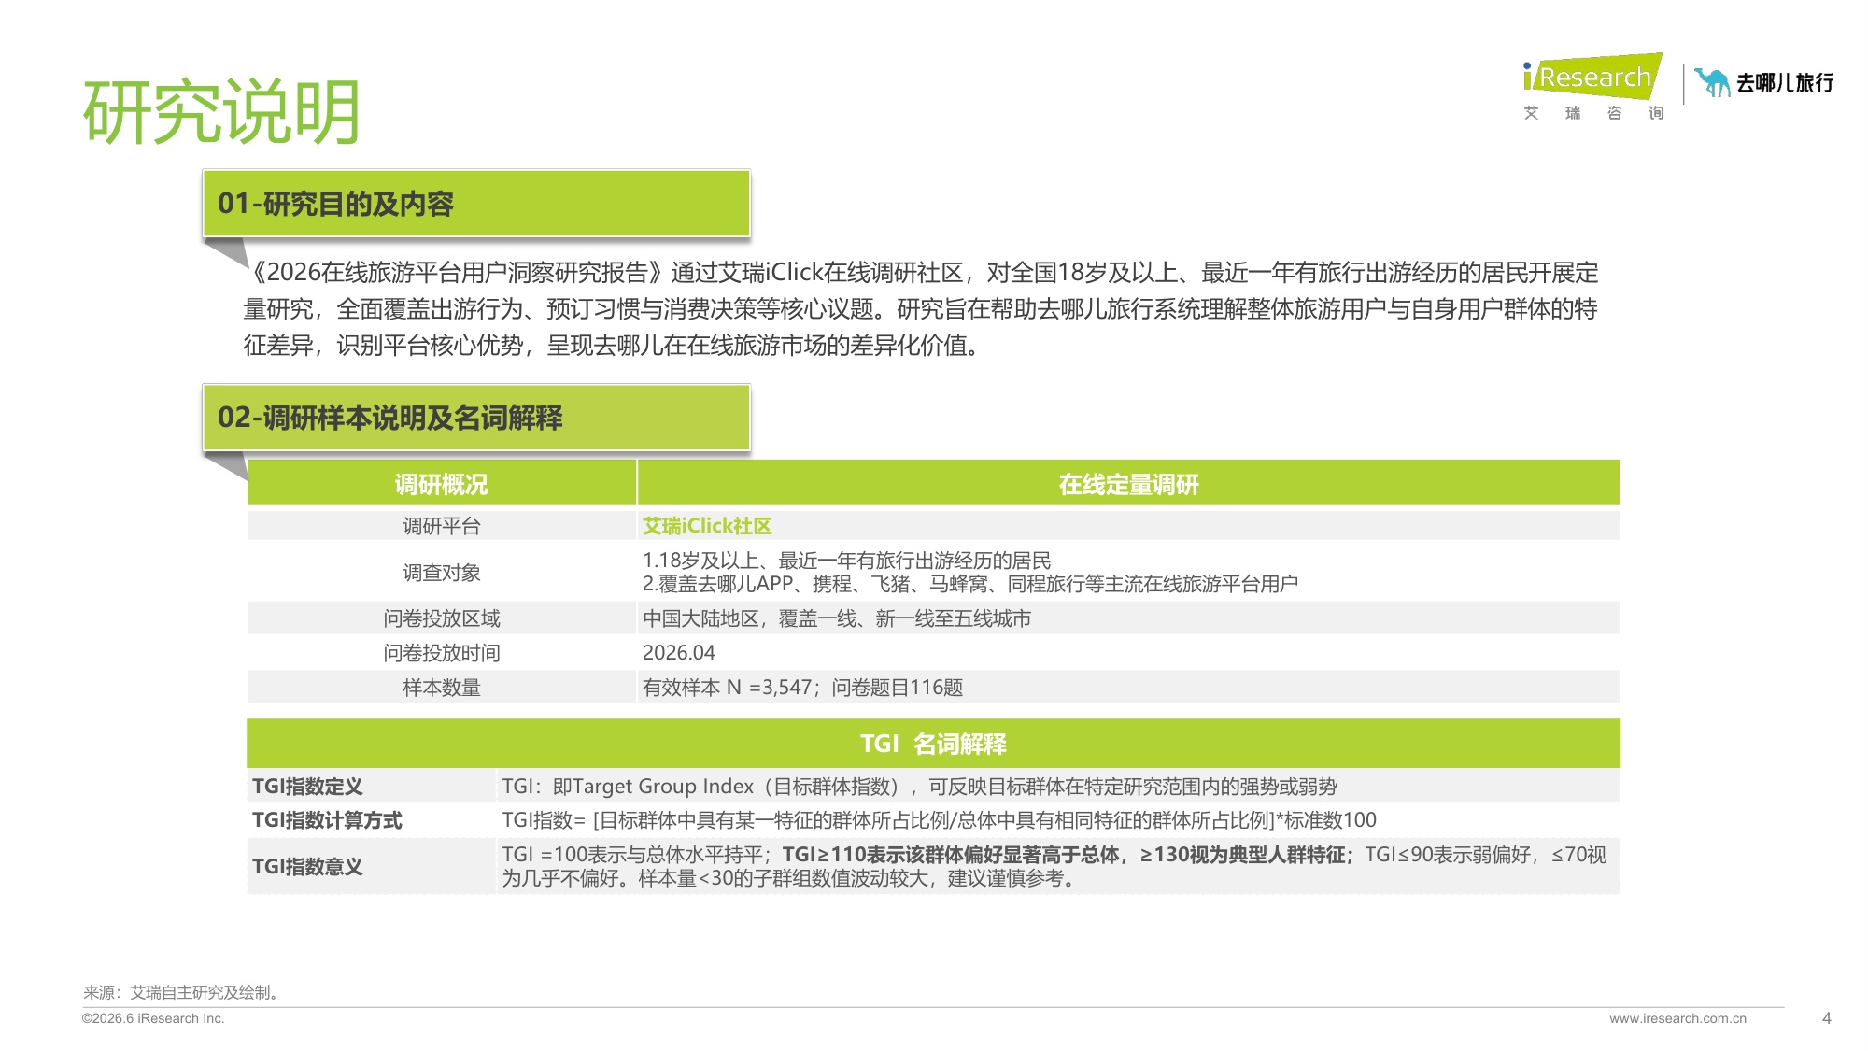Click the 去哪儿旅行 brand text
The height and width of the screenshot is (1051, 1868).
1785,83
